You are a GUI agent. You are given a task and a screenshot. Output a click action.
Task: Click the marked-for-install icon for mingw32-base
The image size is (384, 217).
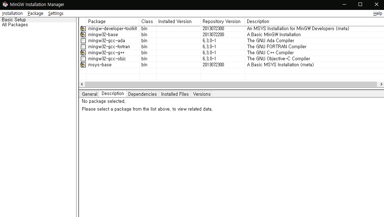(x=83, y=35)
